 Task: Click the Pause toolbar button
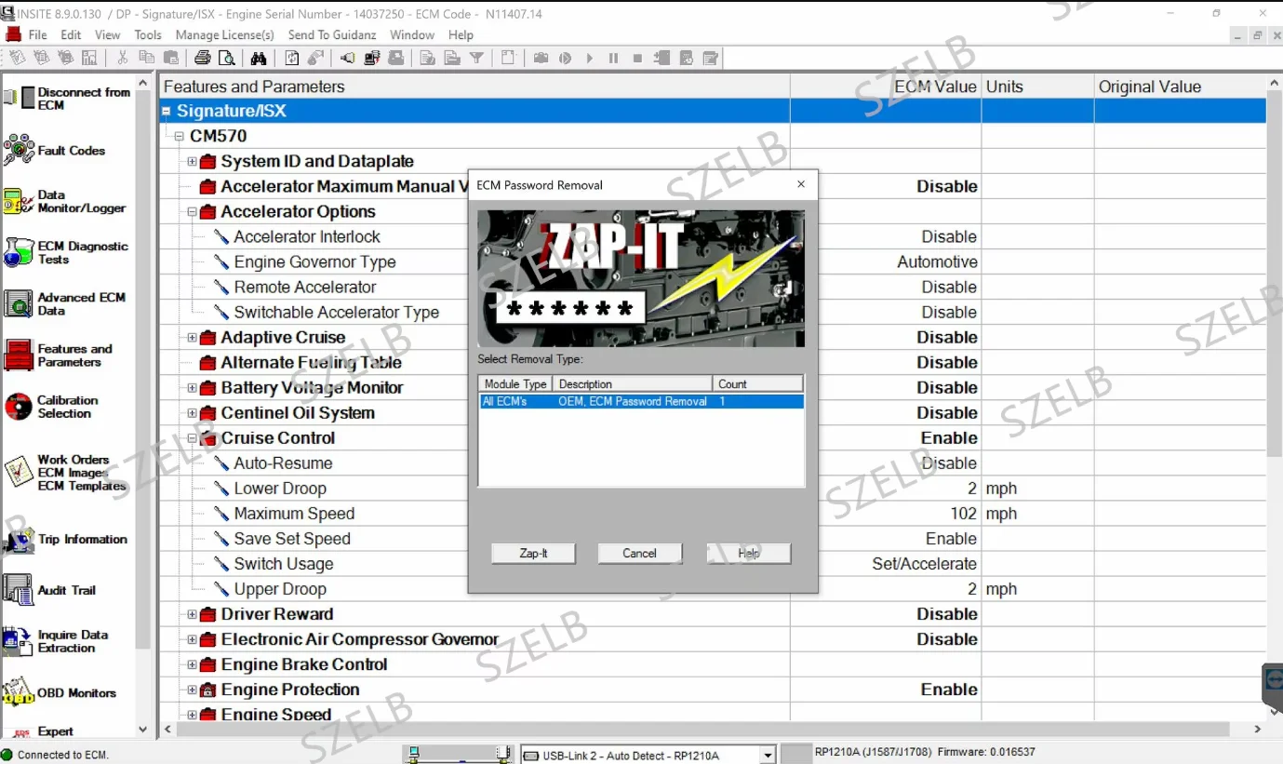pos(613,58)
